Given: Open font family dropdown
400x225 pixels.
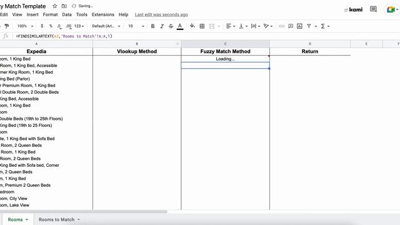Looking at the screenshot, I should (106, 26).
